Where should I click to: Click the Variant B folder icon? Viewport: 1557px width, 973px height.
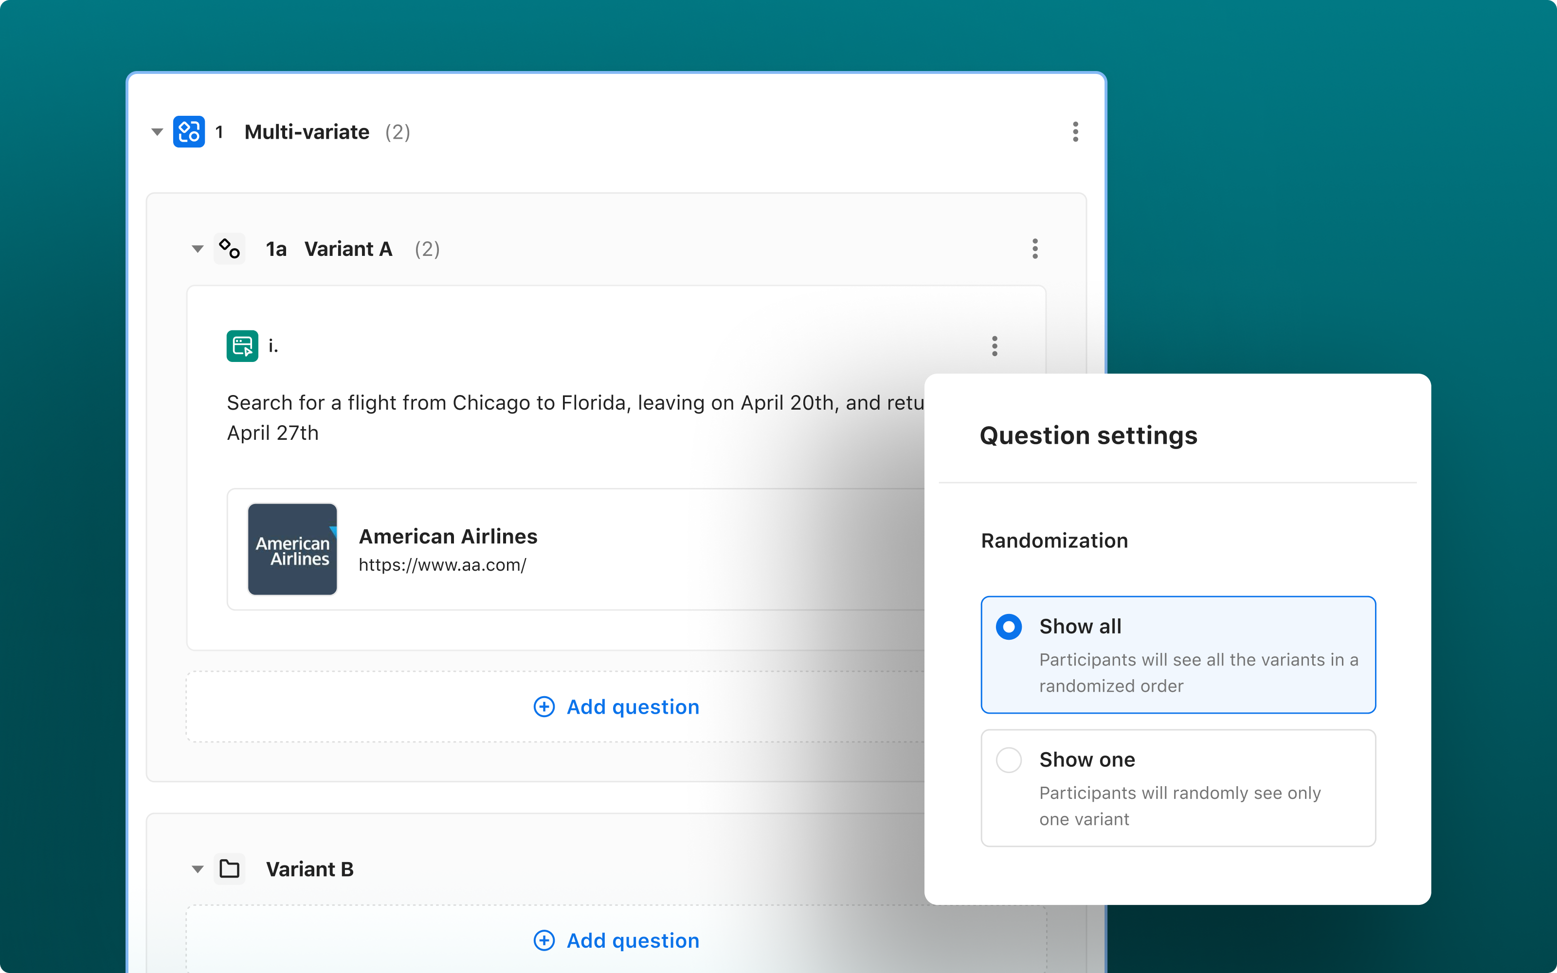229,869
